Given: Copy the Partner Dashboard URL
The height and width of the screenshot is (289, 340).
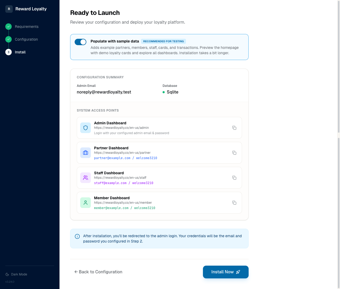Looking at the screenshot, I should pyautogui.click(x=234, y=153).
